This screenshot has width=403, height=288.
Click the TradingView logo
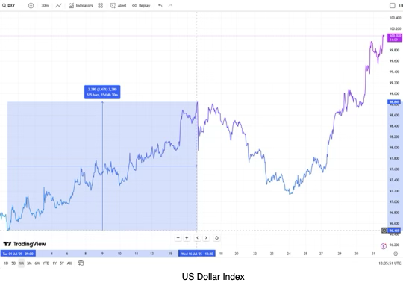[25, 244]
